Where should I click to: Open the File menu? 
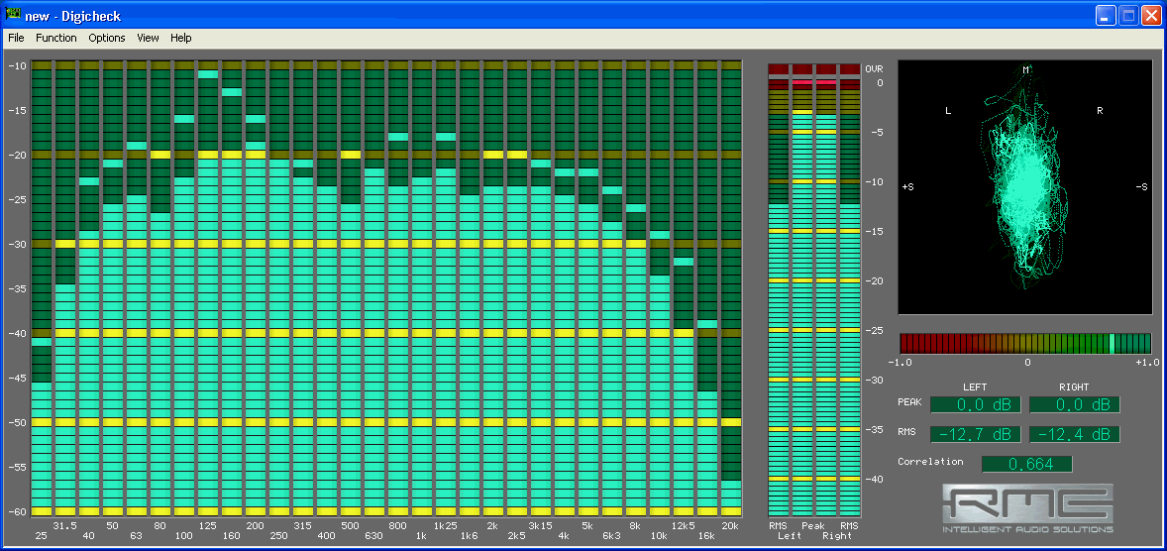[16, 38]
